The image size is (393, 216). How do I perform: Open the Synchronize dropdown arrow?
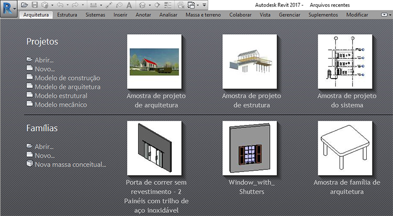click(x=52, y=5)
